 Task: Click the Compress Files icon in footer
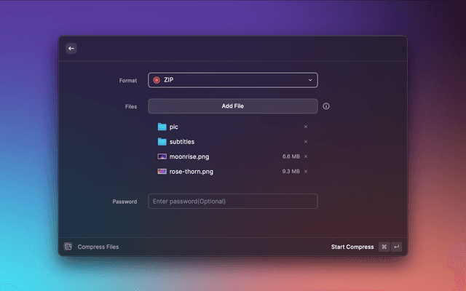tap(68, 247)
